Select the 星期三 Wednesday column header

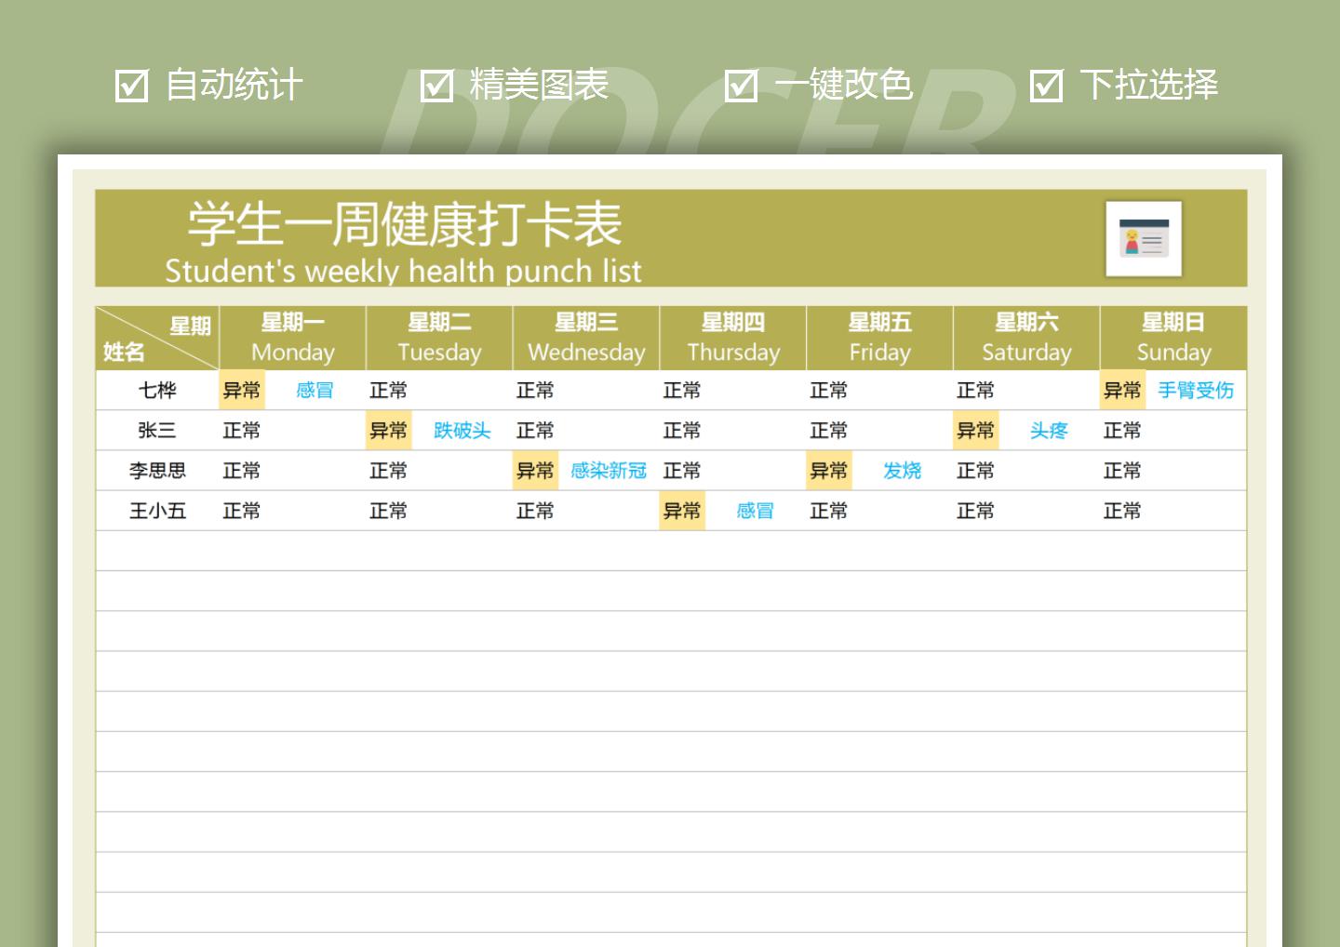[586, 338]
